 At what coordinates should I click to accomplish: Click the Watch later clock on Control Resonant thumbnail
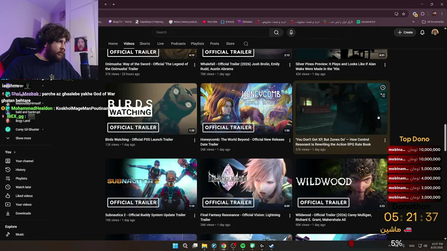tap(383, 88)
